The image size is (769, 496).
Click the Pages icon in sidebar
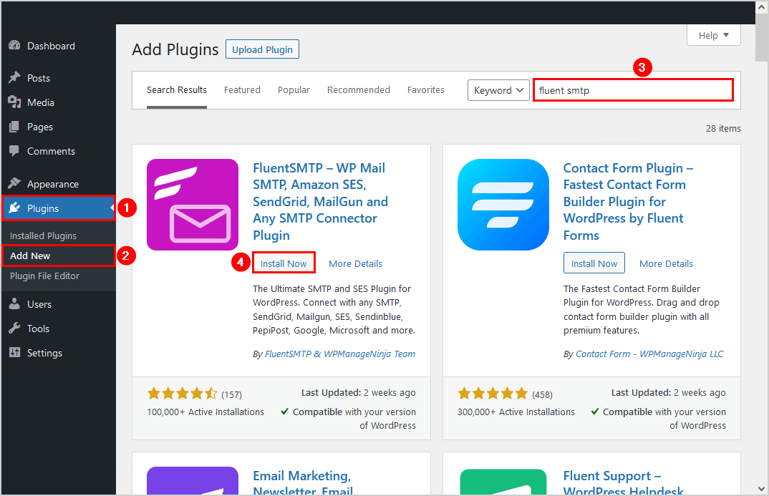click(15, 127)
